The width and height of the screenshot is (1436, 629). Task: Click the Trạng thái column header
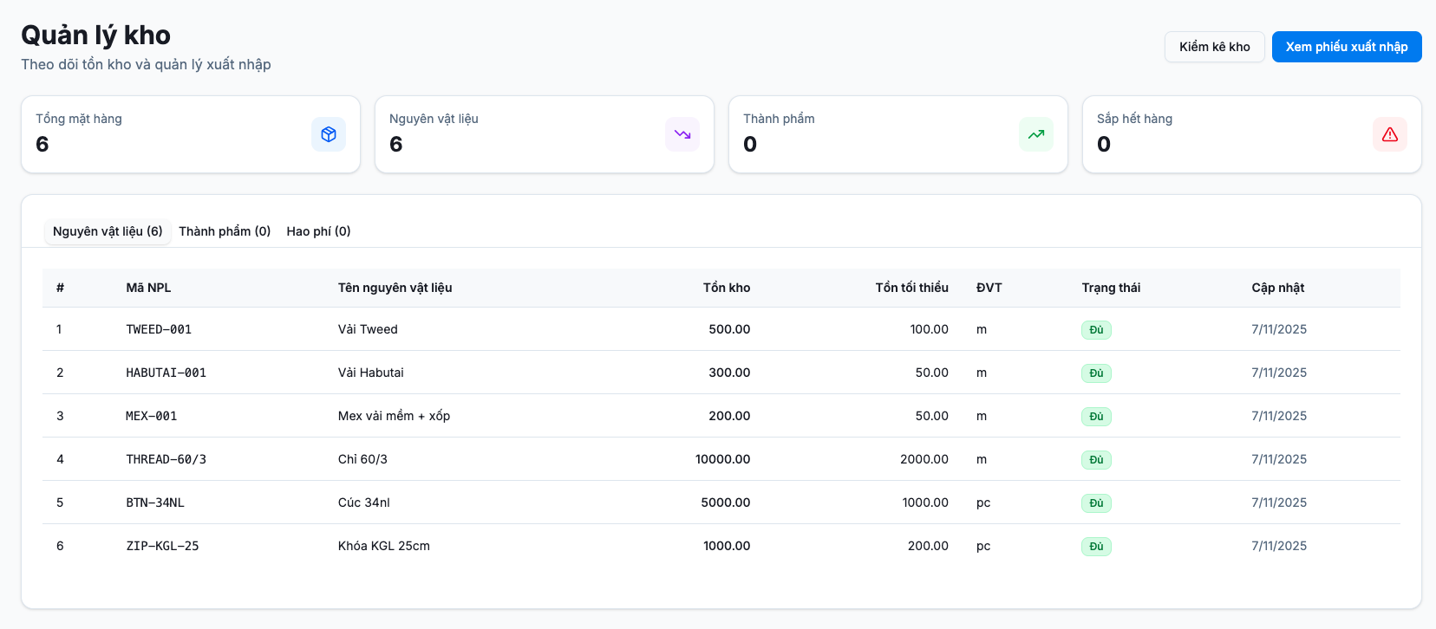(x=1111, y=288)
